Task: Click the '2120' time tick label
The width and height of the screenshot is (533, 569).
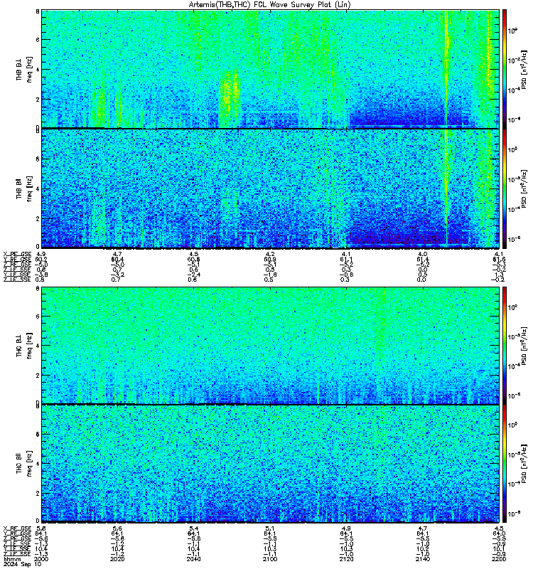Action: [346, 559]
